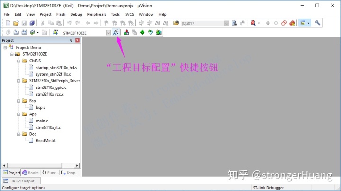
Task: Open the Help menu
Action: click(x=162, y=14)
